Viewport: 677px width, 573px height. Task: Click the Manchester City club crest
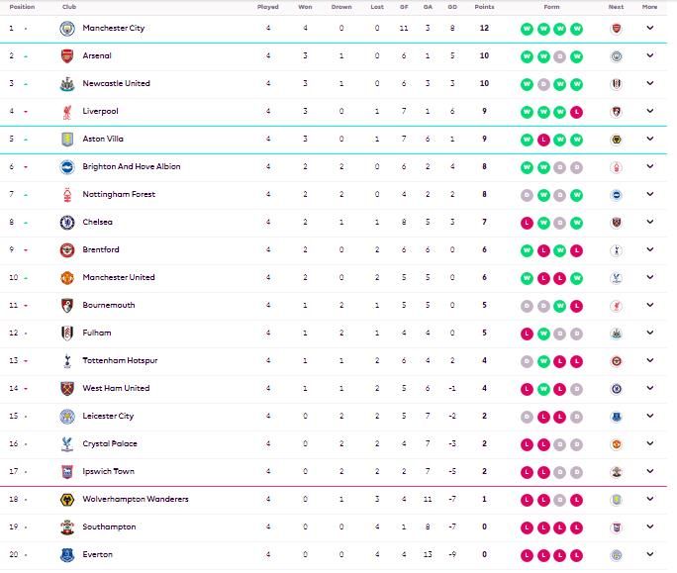[67, 28]
